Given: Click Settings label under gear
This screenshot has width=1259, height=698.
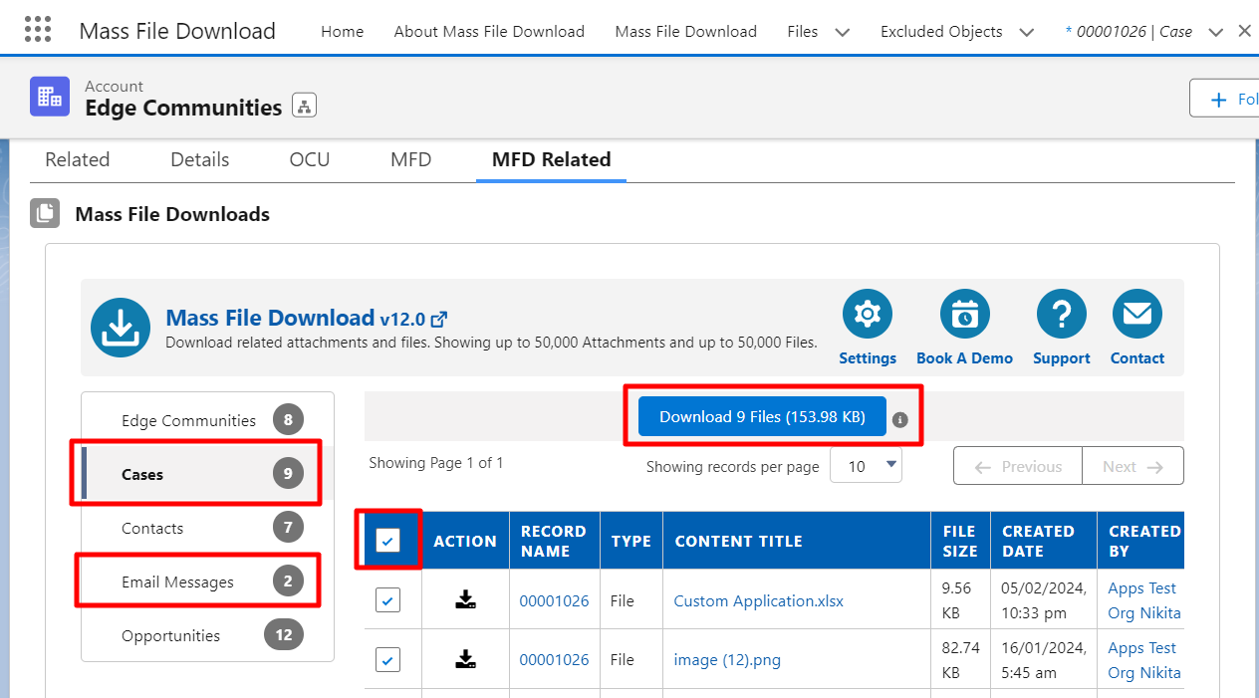Looking at the screenshot, I should pos(868,358).
